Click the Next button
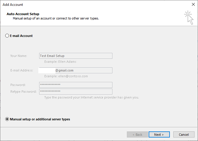 coord(159,135)
